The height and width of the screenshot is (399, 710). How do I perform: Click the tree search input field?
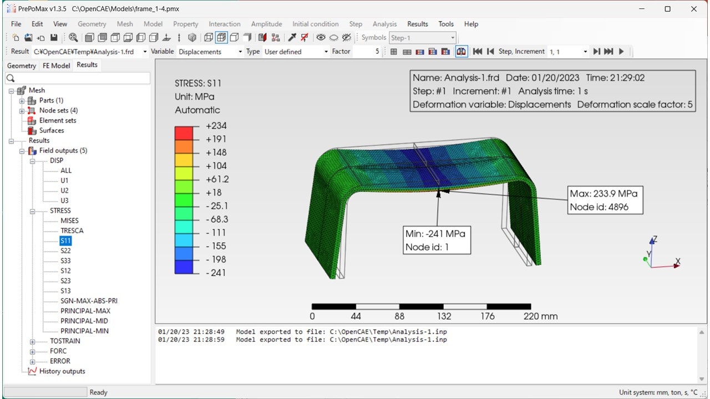pyautogui.click(x=78, y=78)
